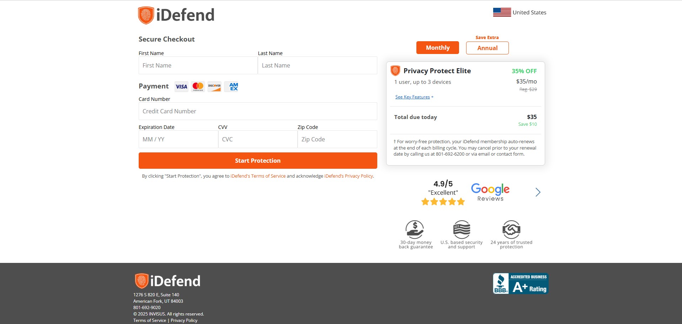Focus the Credit Card Number field
Screen dimensions: 682x324
click(x=257, y=111)
